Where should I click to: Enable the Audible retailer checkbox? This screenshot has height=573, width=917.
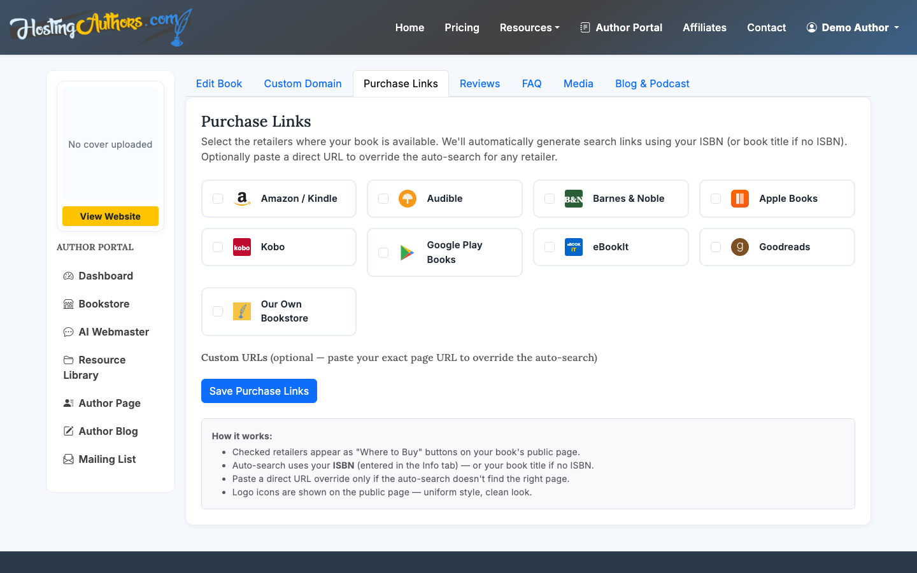click(x=383, y=199)
